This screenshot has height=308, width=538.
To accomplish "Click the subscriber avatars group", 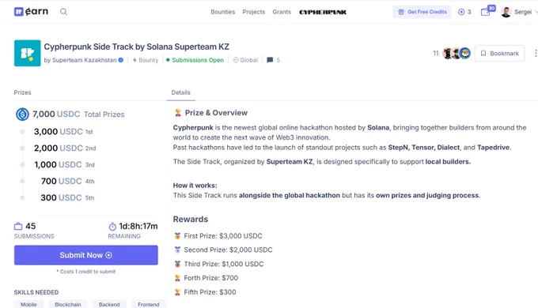I will click(457, 54).
